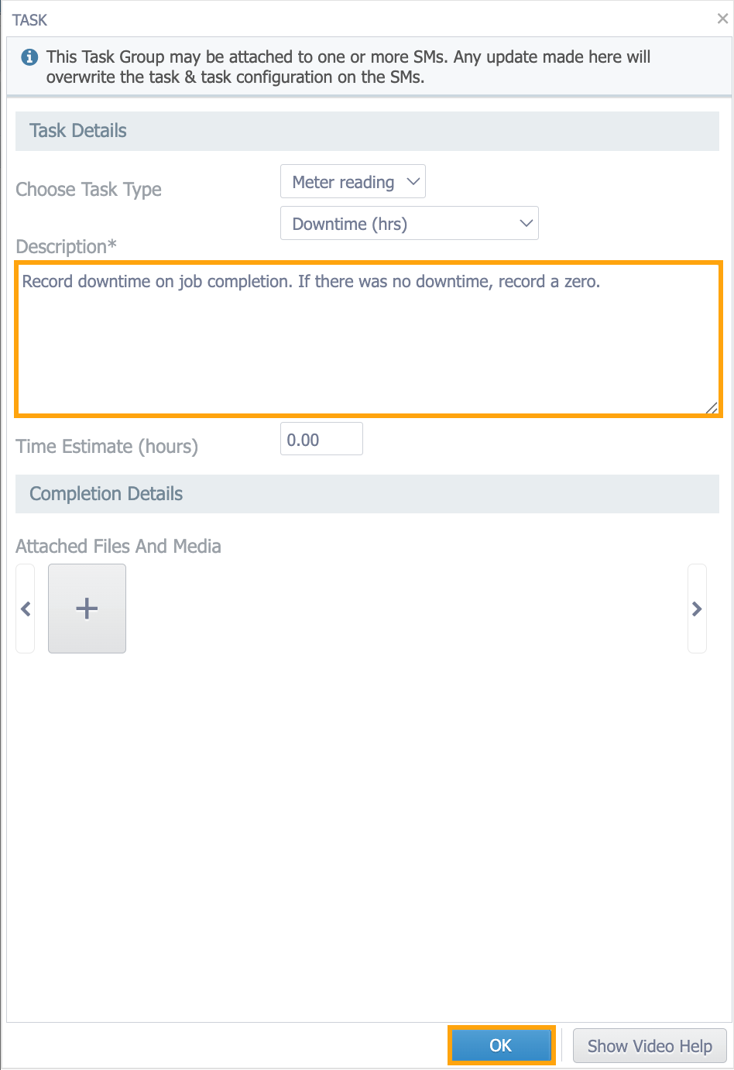Confirm the task with OK
734x1070 pixels.
click(501, 1045)
